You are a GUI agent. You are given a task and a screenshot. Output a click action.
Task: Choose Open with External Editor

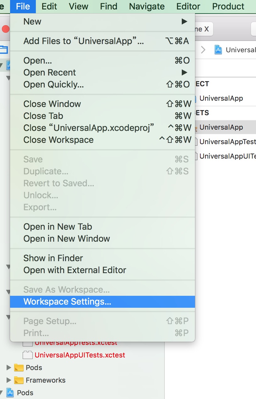[103, 270]
